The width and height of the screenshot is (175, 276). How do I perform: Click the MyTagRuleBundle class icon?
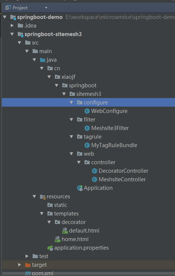click(87, 145)
